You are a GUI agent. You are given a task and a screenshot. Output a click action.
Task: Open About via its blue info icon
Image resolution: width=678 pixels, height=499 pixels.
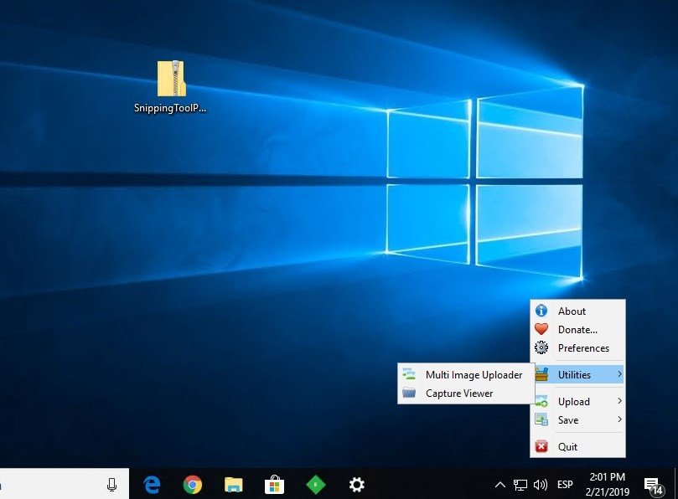[x=541, y=311]
